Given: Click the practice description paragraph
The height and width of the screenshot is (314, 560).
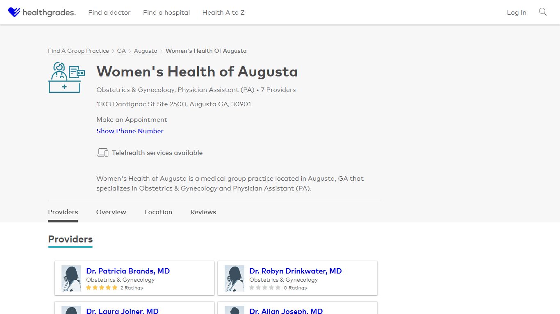Looking at the screenshot, I should 230,184.
